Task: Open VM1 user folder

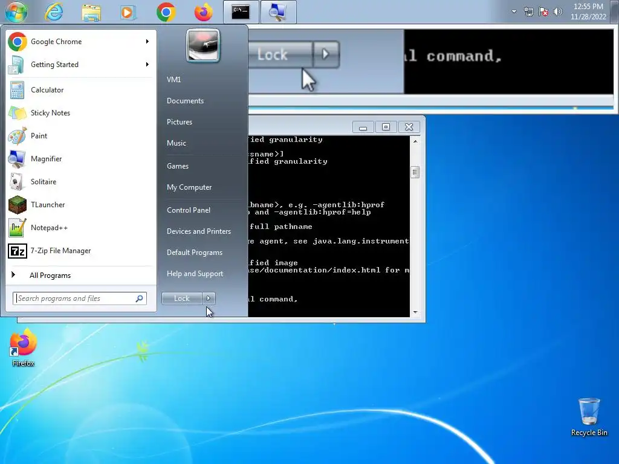Action: (x=173, y=79)
